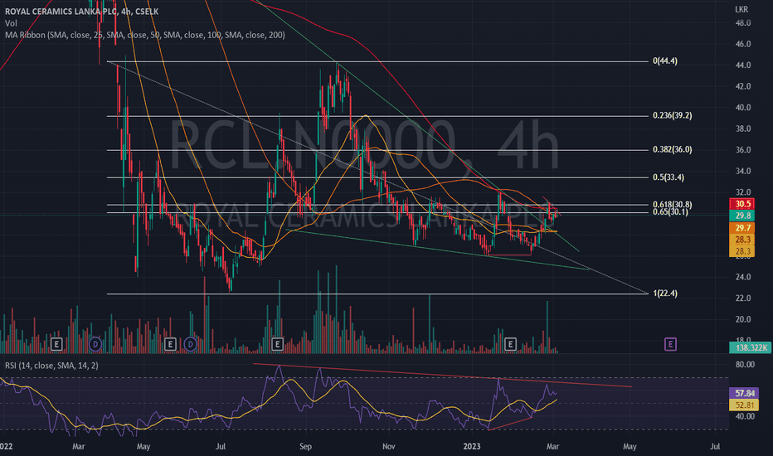The width and height of the screenshot is (773, 456).
Task: Click the 20.0 tick on price axis
Action: coord(742,319)
